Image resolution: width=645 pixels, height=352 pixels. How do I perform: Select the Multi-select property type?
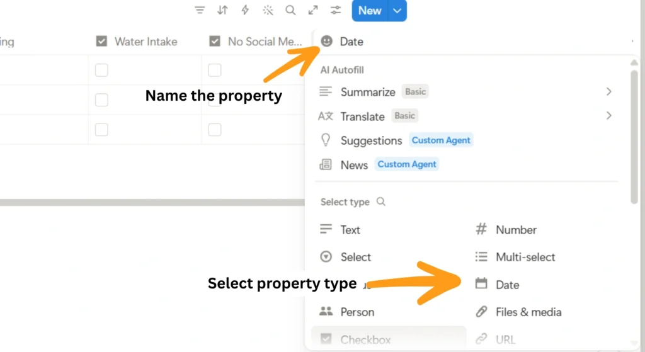click(x=544, y=257)
